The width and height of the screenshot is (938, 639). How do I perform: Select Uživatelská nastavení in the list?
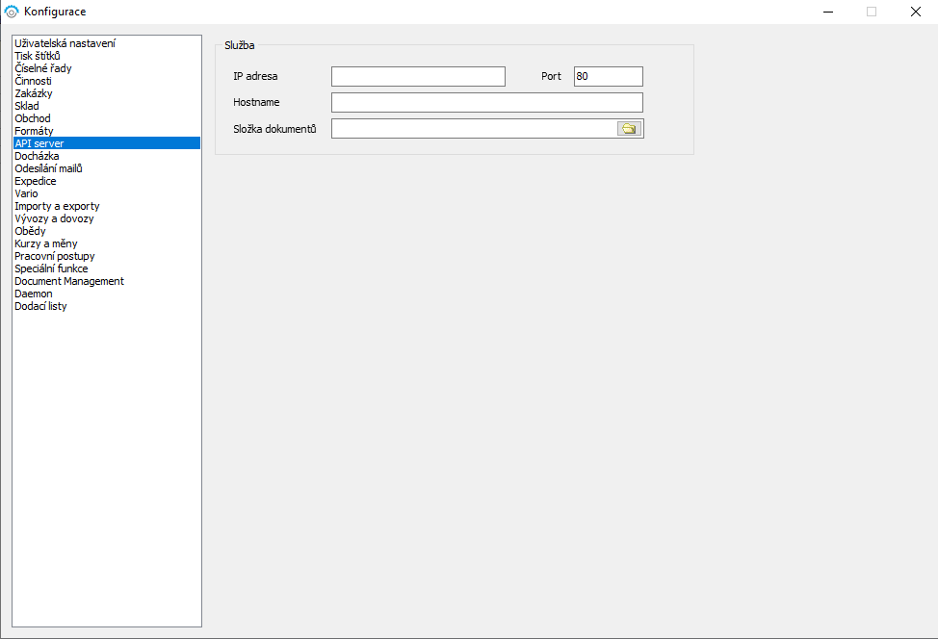[107, 43]
